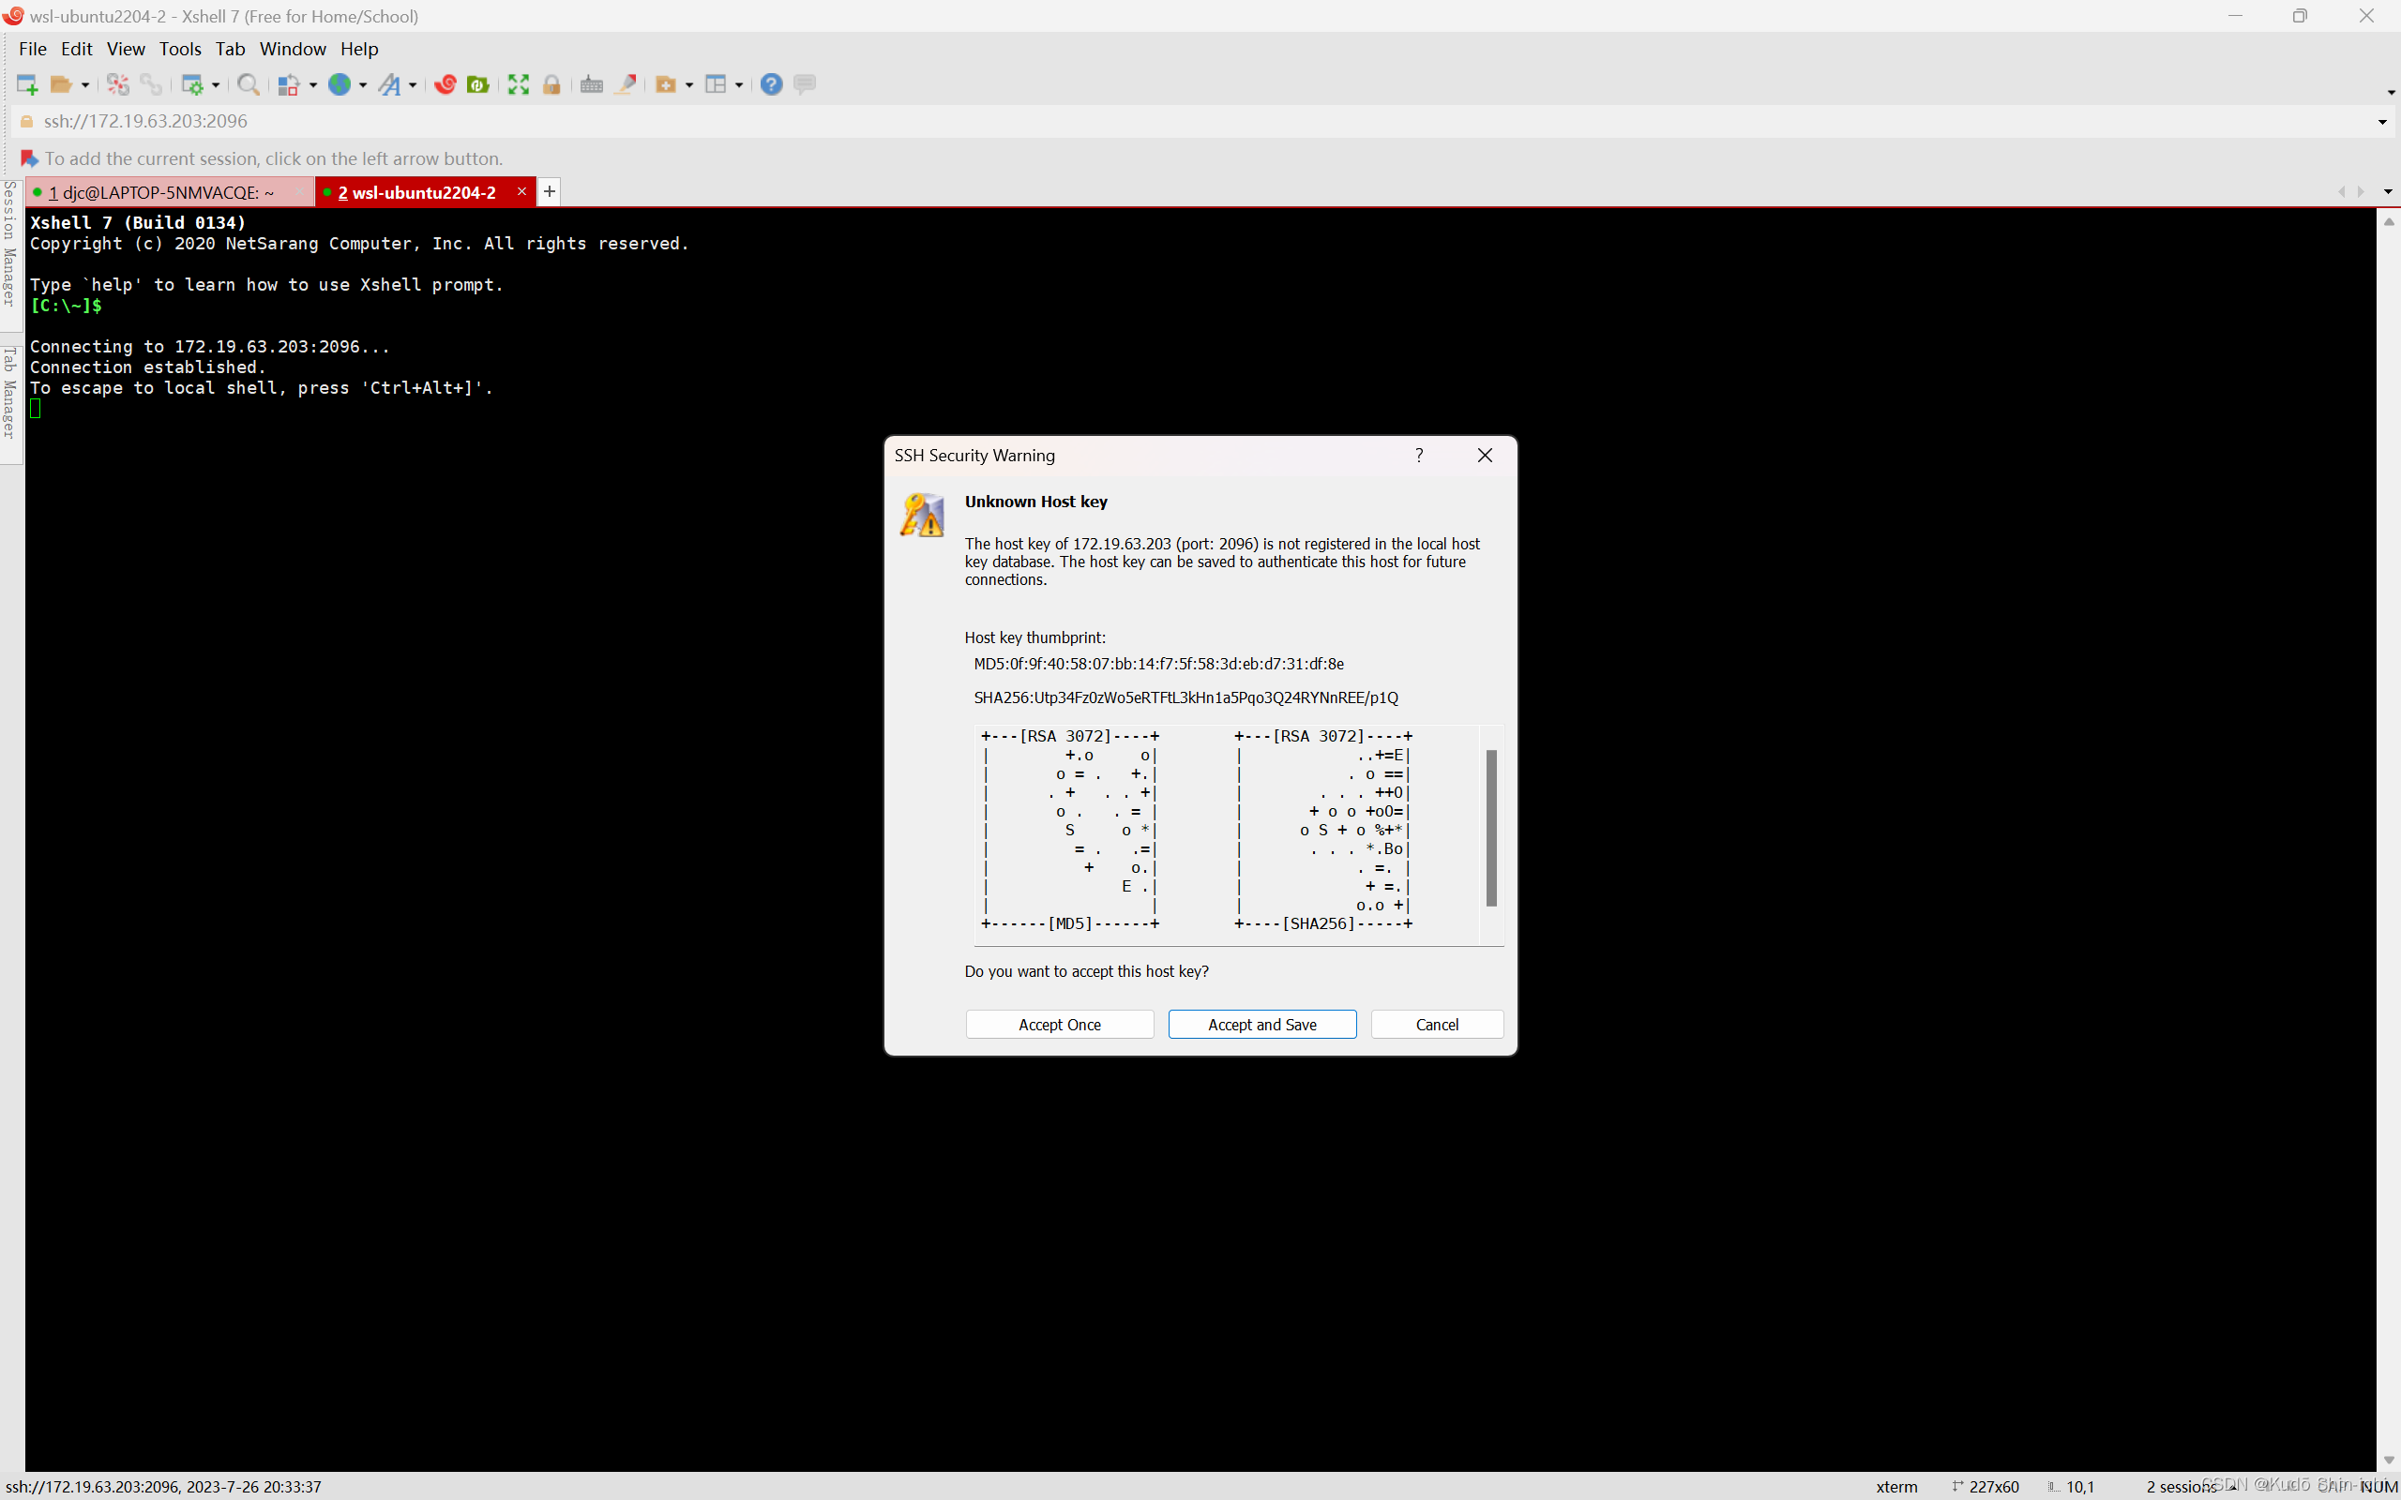Click the bookmark/save session icon
This screenshot has width=2401, height=1500.
[x=29, y=157]
